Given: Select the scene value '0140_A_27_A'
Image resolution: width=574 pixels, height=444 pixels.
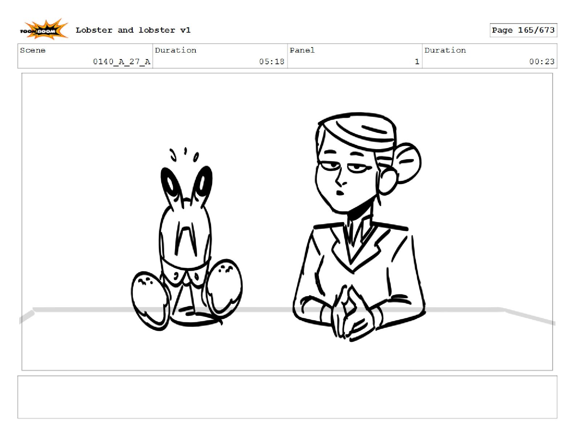Looking at the screenshot, I should [122, 62].
